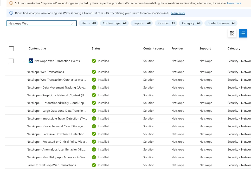
Task: Switch to list view
Action: point(243,33)
